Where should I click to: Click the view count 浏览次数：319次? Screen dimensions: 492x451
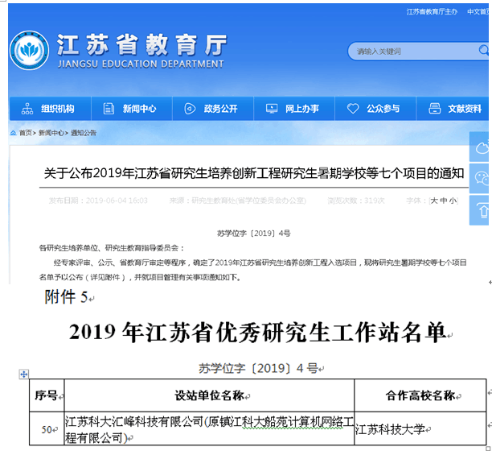pyautogui.click(x=356, y=201)
